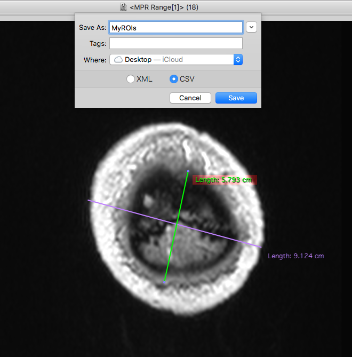Open the Where location dropdown
The height and width of the screenshot is (357, 352).
click(176, 60)
